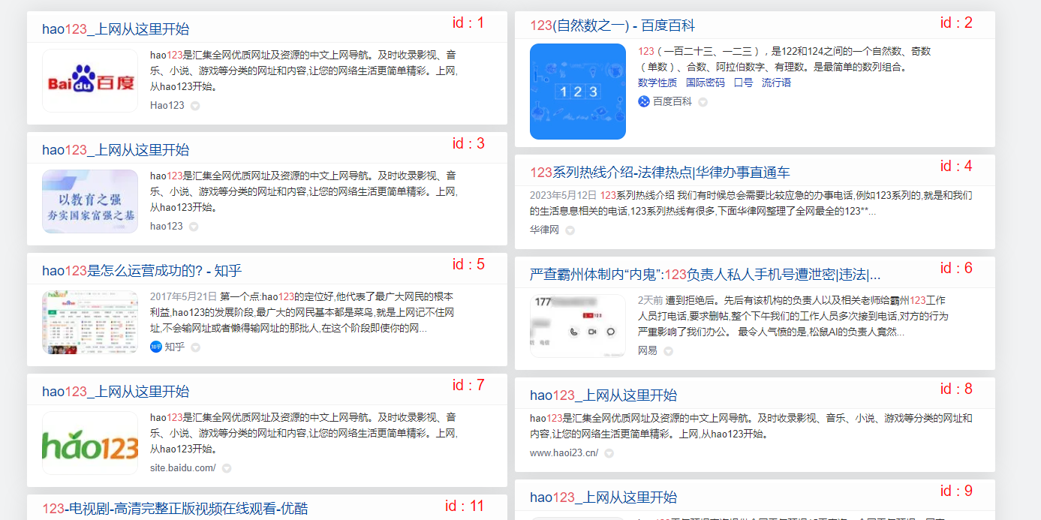Open 123系列热线介绍-法律热点 result title

point(660,173)
